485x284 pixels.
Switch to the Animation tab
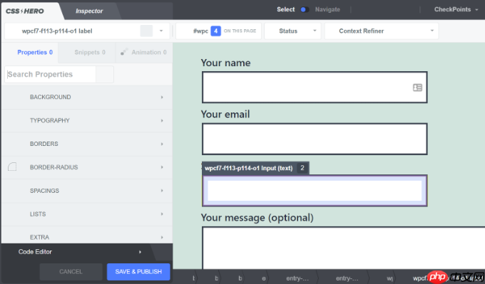pyautogui.click(x=144, y=52)
